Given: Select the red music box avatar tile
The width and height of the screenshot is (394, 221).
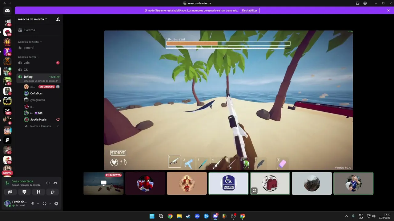Looking at the screenshot, I should click(x=270, y=183).
